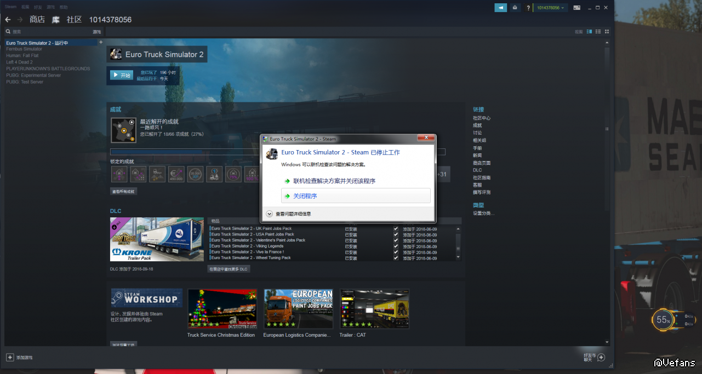Switch to the 库 library tab
This screenshot has height=374, width=702.
tap(56, 20)
